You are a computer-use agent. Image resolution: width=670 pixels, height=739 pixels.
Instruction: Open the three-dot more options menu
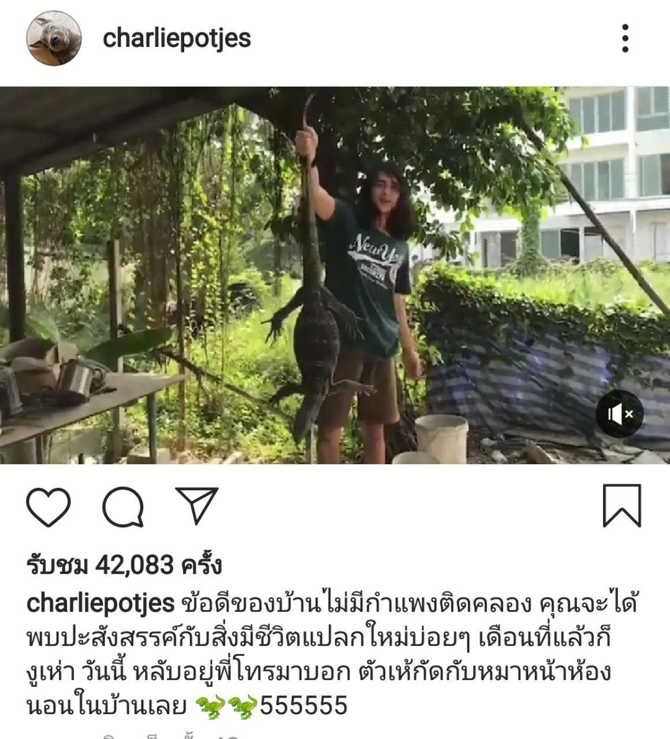pyautogui.click(x=625, y=39)
